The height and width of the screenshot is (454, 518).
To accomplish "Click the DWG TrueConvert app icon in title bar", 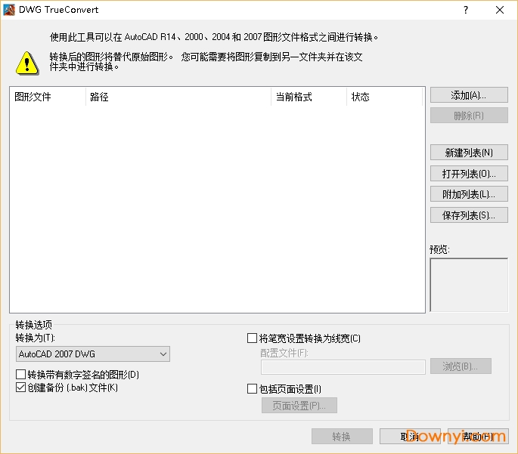I will click(x=9, y=10).
